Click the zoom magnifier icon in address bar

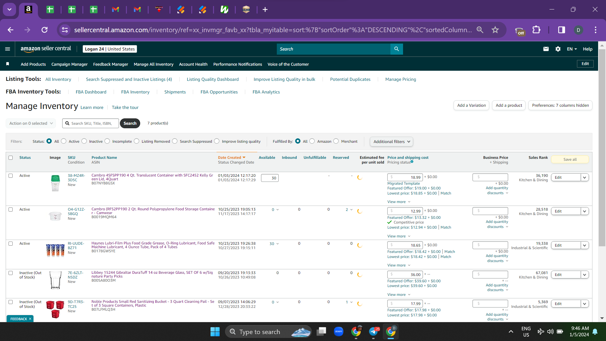tap(480, 30)
